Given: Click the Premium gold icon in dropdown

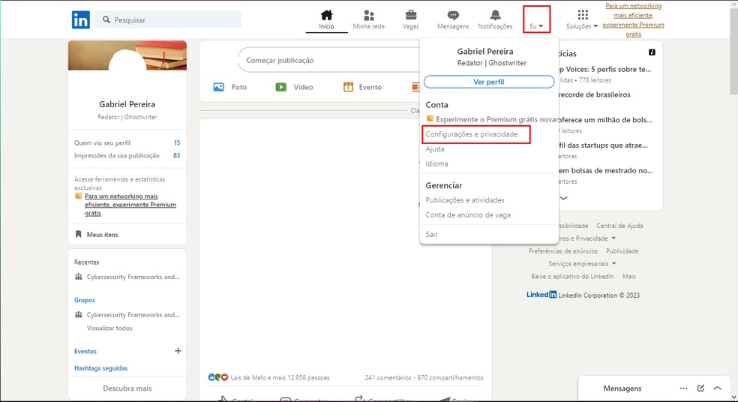Looking at the screenshot, I should point(430,118).
